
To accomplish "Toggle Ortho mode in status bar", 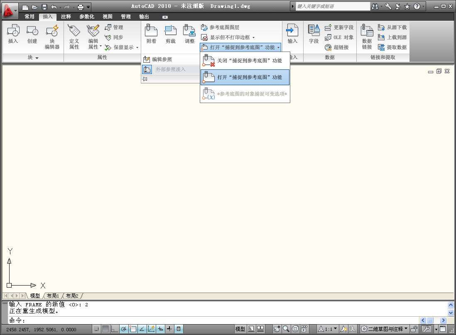I will pos(115,329).
